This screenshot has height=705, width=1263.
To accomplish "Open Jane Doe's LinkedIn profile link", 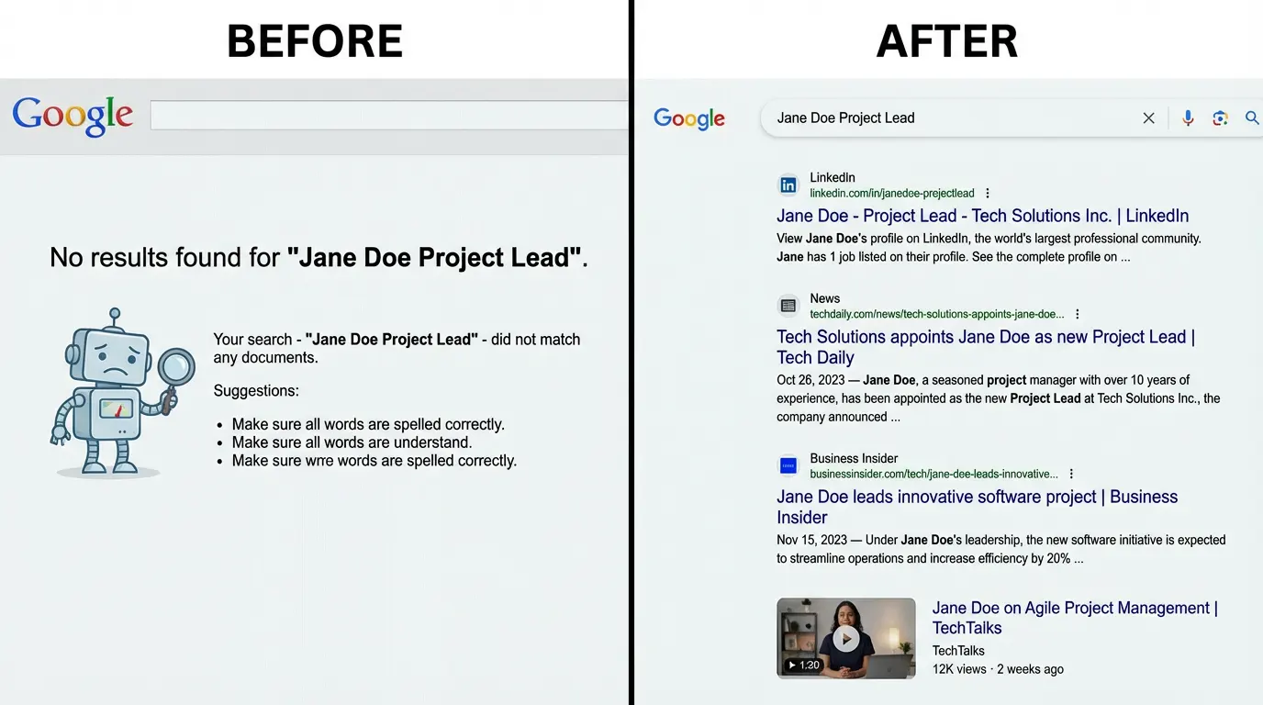I will pos(983,215).
